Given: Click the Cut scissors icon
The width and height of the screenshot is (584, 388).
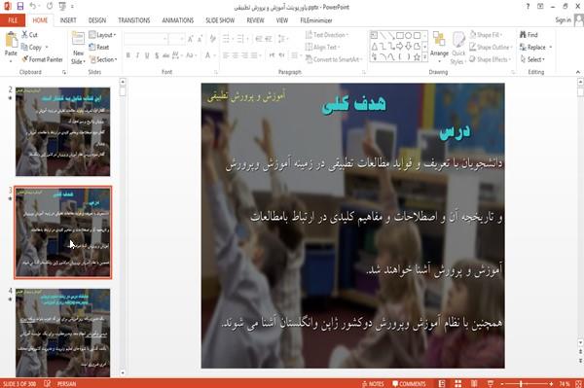Looking at the screenshot, I should 25,35.
